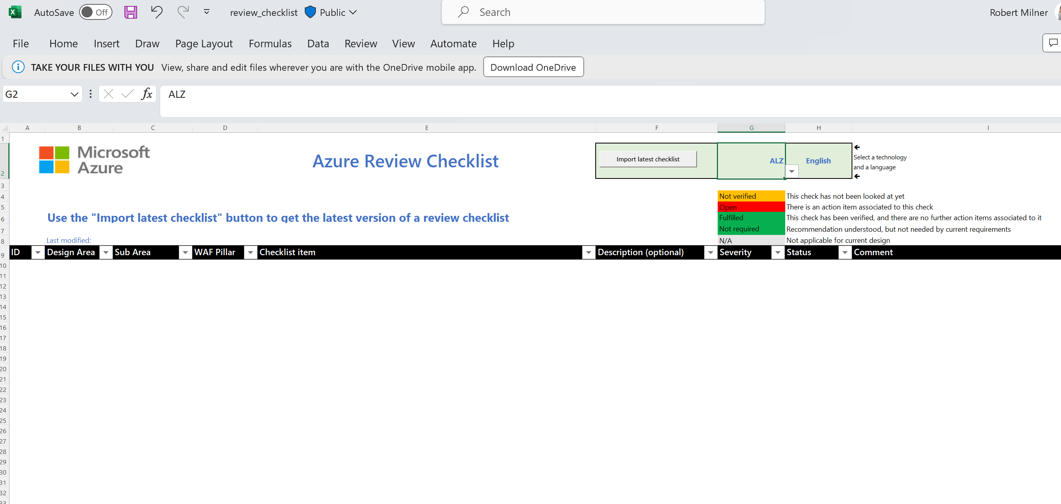Click the Import latest checklist button
1061x504 pixels.
[x=647, y=159]
